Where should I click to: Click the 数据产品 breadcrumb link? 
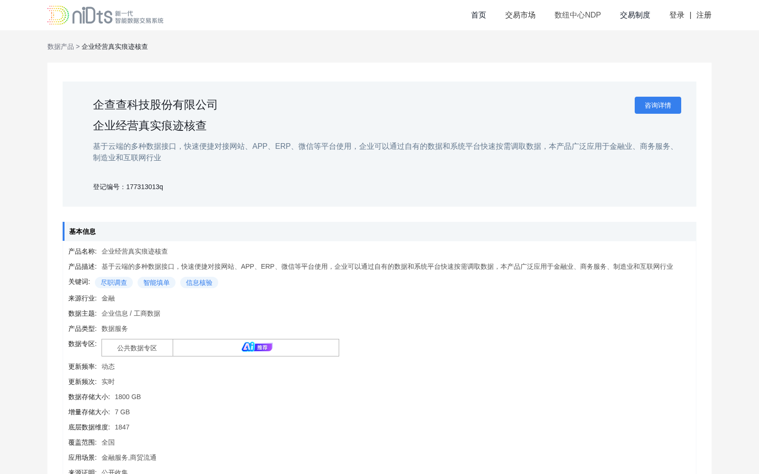[x=61, y=46]
